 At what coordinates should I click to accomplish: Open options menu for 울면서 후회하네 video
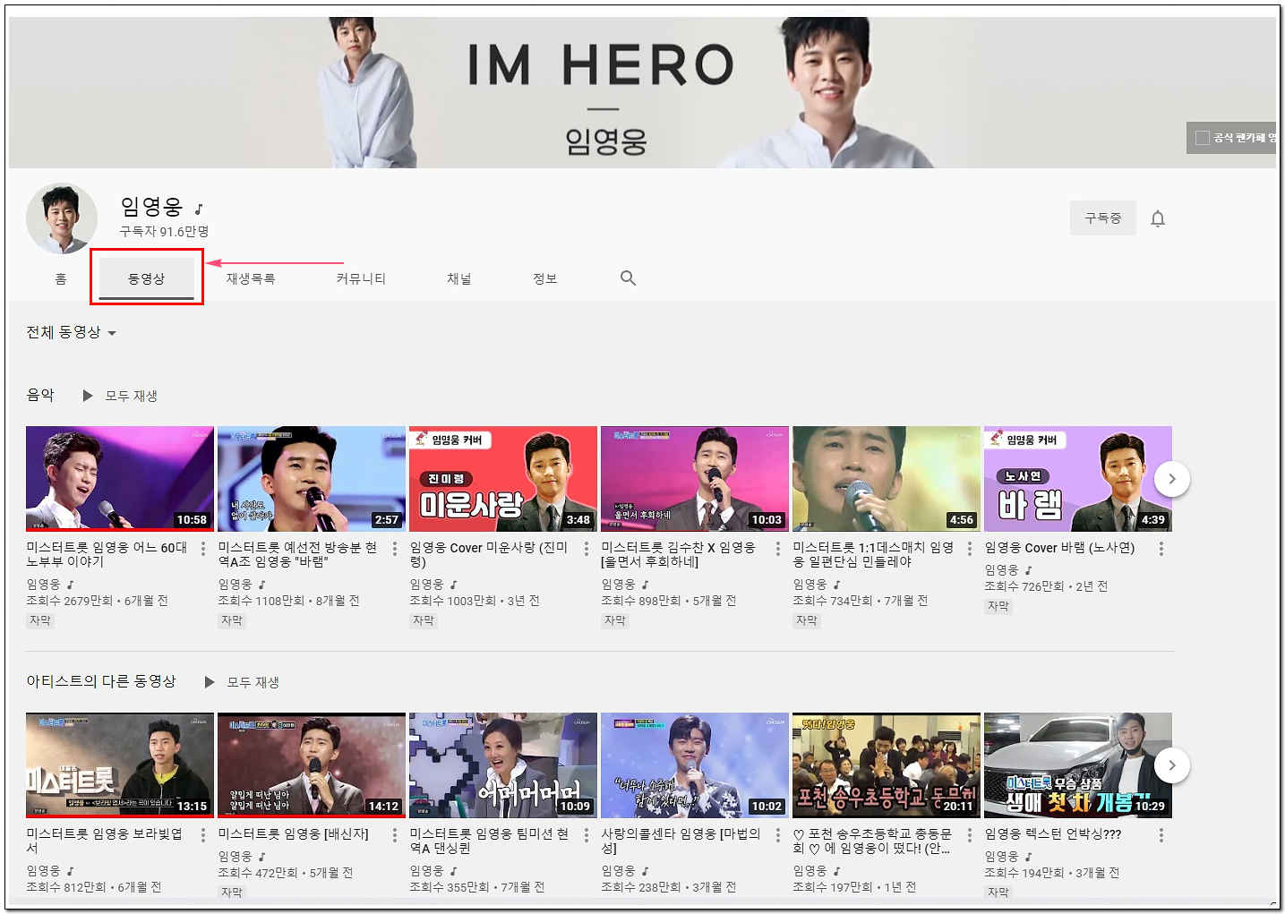(778, 549)
